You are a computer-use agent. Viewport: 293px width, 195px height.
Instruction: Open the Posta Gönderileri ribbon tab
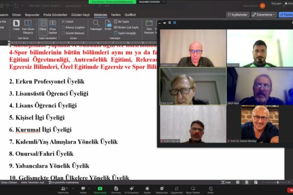pos(55,15)
